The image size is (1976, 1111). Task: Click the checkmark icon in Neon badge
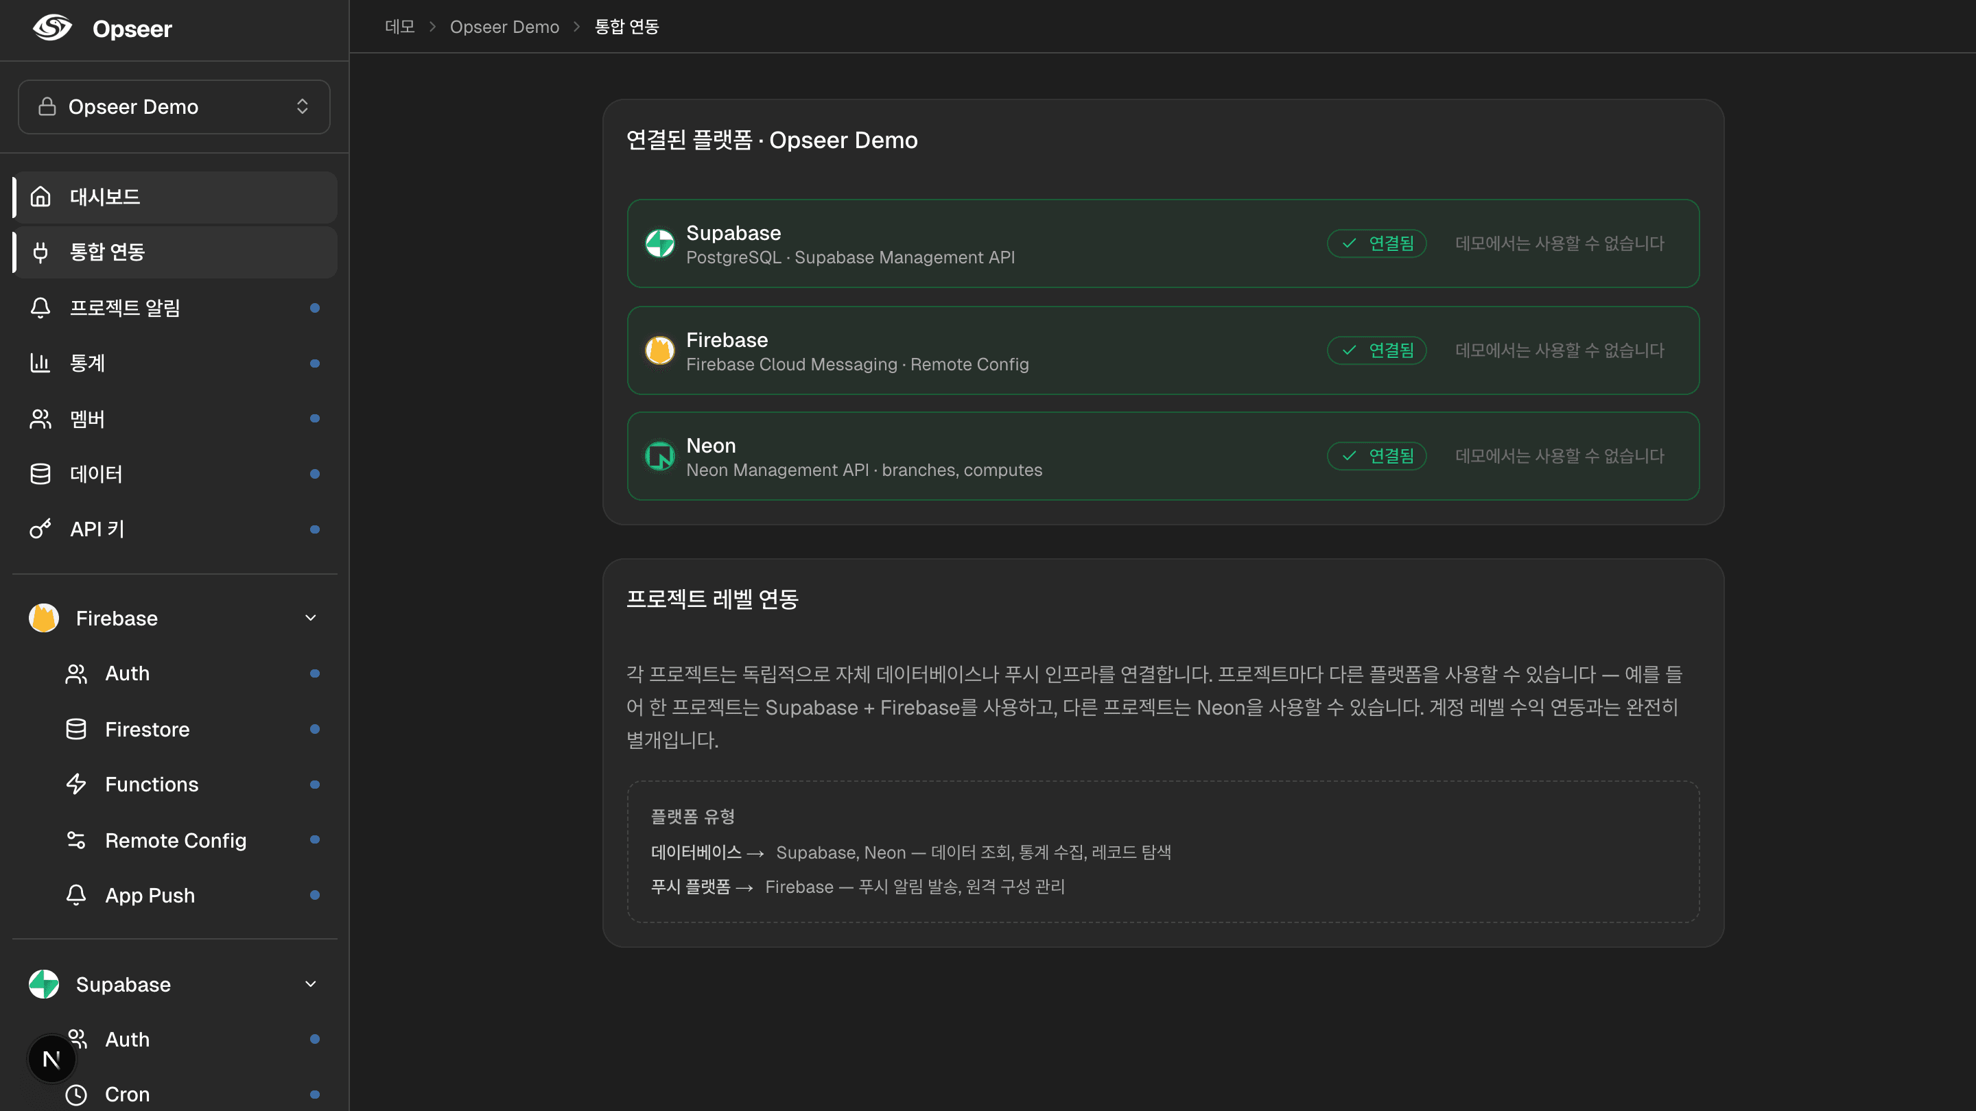click(1350, 456)
